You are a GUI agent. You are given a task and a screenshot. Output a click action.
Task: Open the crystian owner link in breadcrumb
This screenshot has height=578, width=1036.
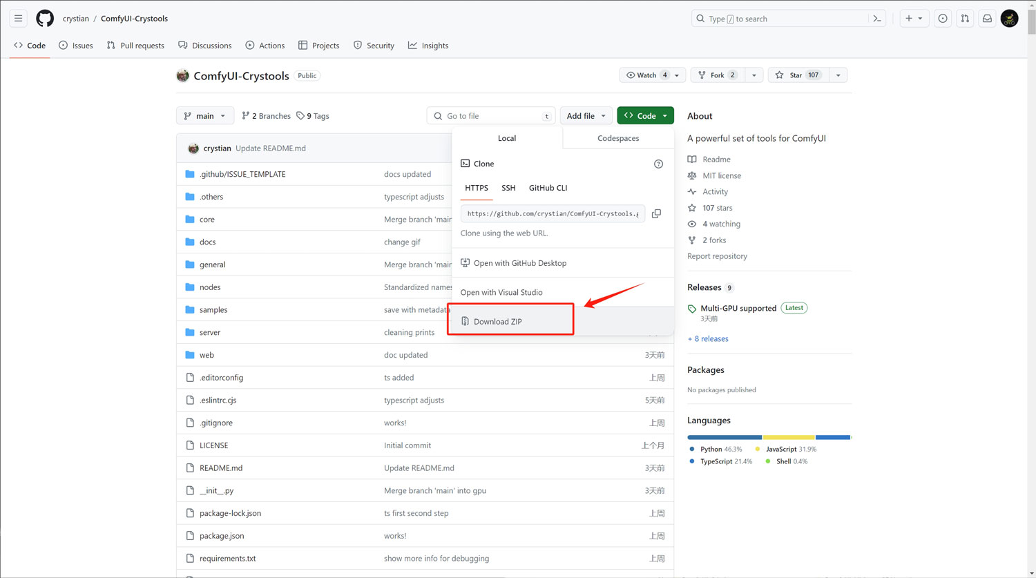(76, 19)
